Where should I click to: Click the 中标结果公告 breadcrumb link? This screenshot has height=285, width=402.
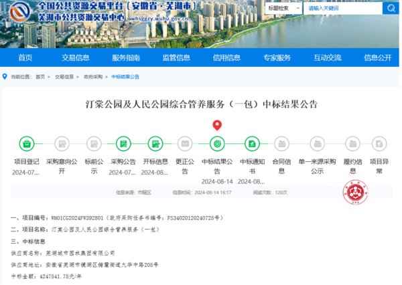tap(125, 77)
